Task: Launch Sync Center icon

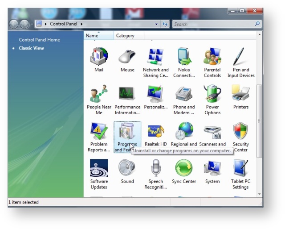Action: pos(184,169)
